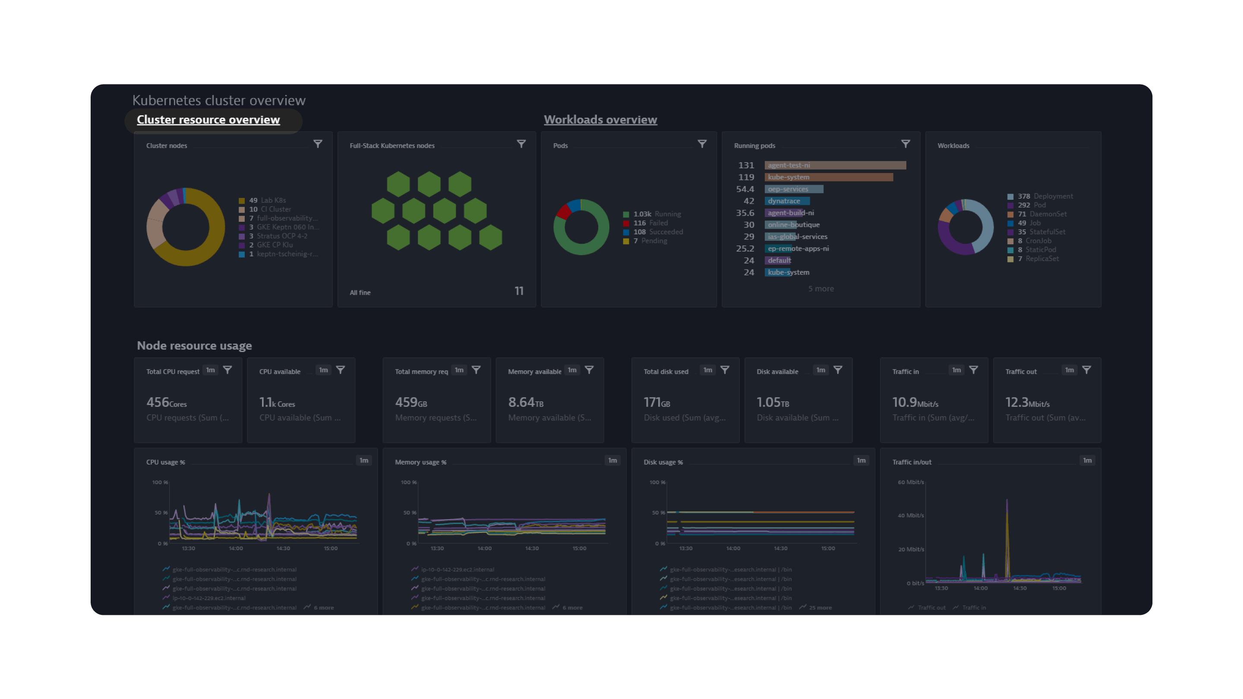Select agent-test-ni bar in Running pods

[835, 165]
